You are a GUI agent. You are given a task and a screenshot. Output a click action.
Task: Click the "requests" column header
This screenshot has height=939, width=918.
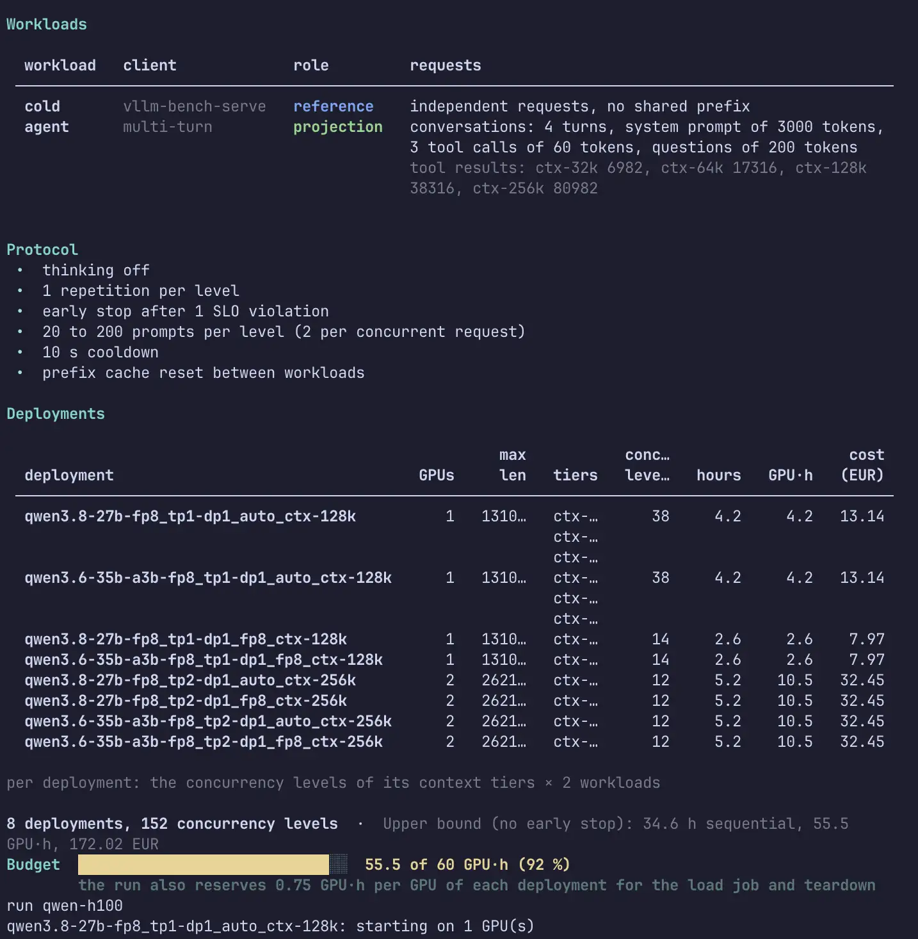[446, 65]
